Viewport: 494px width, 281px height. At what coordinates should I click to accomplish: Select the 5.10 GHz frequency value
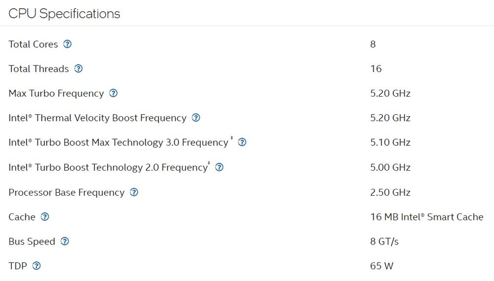pyautogui.click(x=390, y=142)
